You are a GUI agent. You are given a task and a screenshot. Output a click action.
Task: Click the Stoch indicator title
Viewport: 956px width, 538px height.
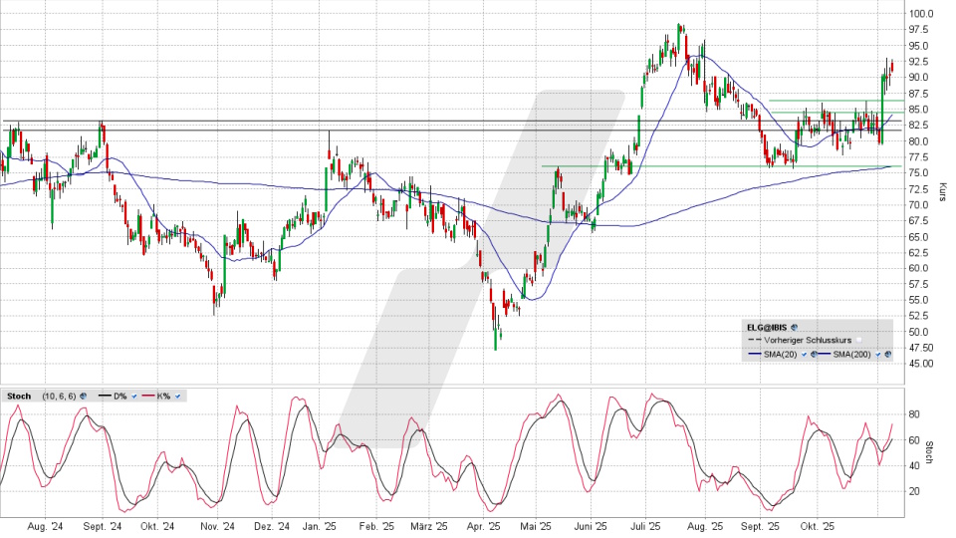[x=18, y=396]
